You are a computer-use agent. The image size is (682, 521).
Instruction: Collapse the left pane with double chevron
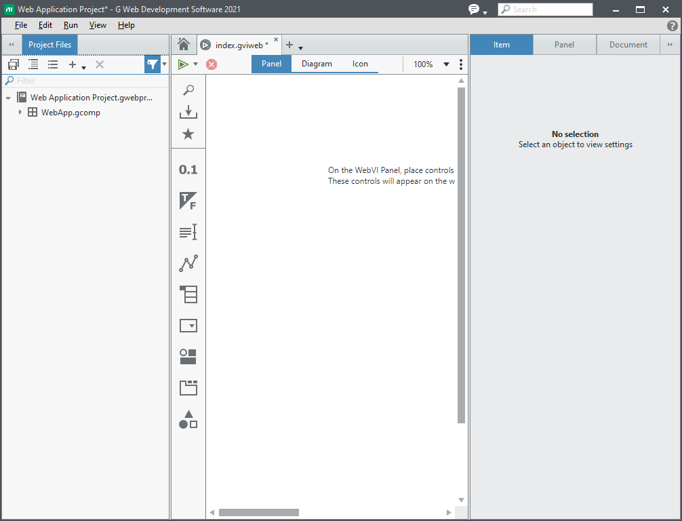click(12, 44)
